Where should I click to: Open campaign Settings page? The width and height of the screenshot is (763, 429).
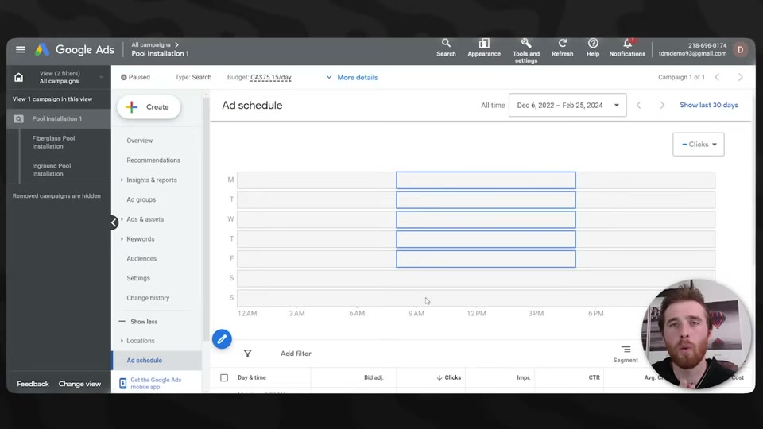coord(138,278)
